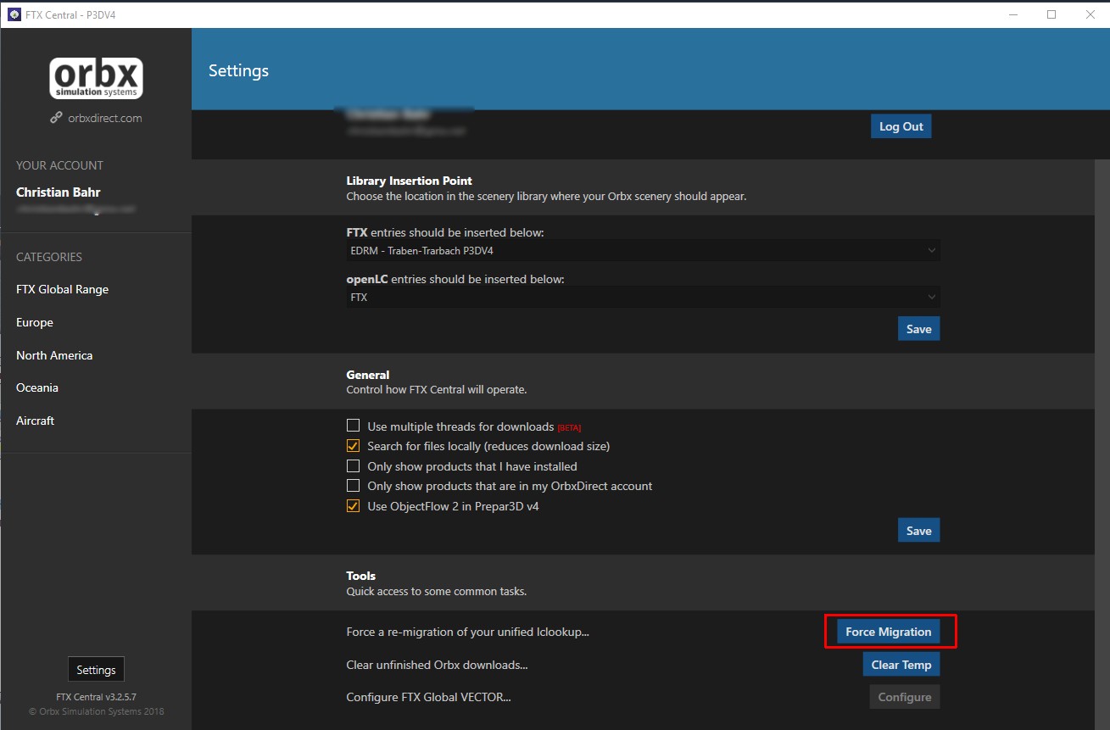Image resolution: width=1110 pixels, height=730 pixels.
Task: Click the Clear Temp button
Action: tap(901, 665)
